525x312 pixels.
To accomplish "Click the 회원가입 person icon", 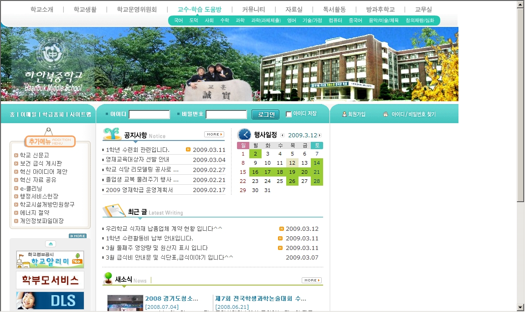I will pyautogui.click(x=345, y=114).
